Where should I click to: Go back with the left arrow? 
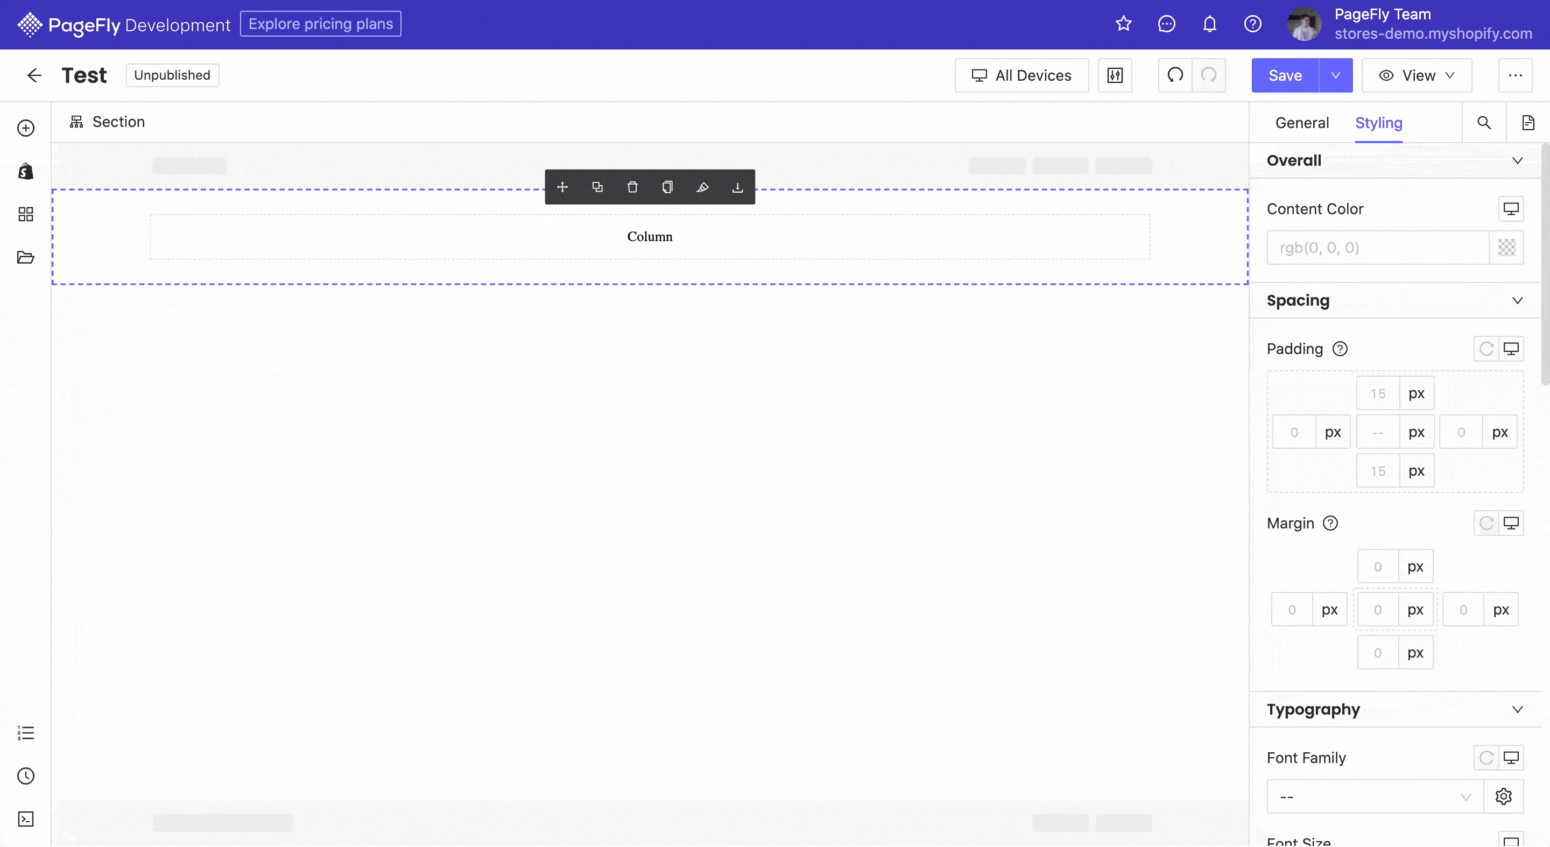click(x=34, y=75)
